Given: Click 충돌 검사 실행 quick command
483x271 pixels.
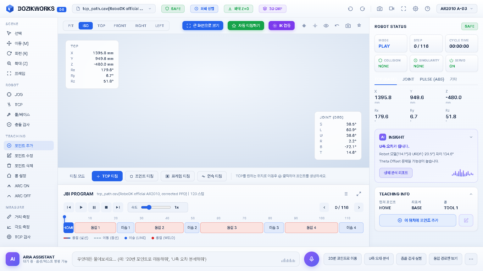Looking at the screenshot, I should click(411, 258).
